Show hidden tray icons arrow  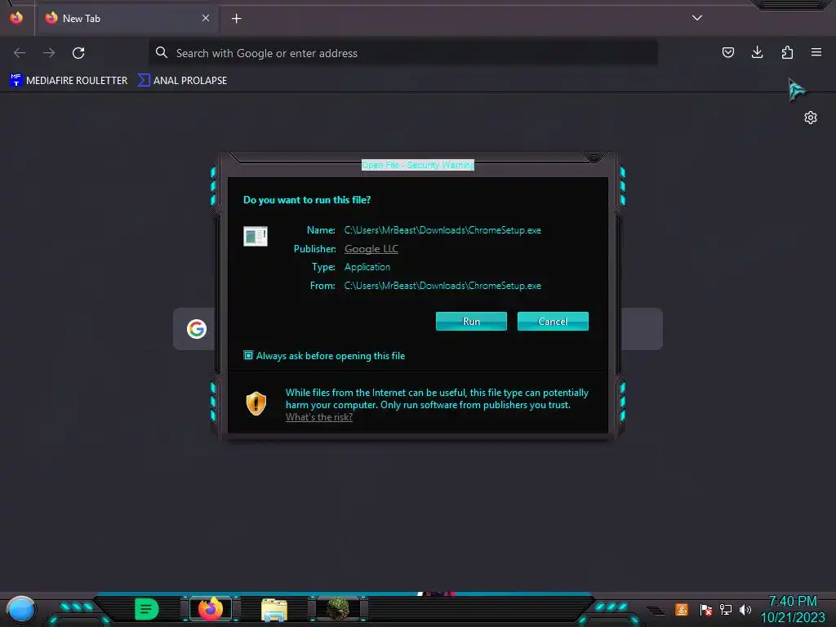[656, 611]
